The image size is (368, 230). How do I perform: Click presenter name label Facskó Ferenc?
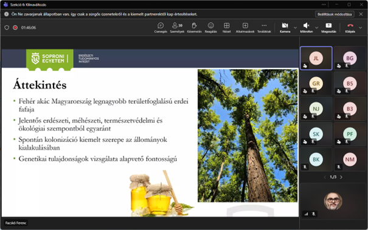click(16, 223)
